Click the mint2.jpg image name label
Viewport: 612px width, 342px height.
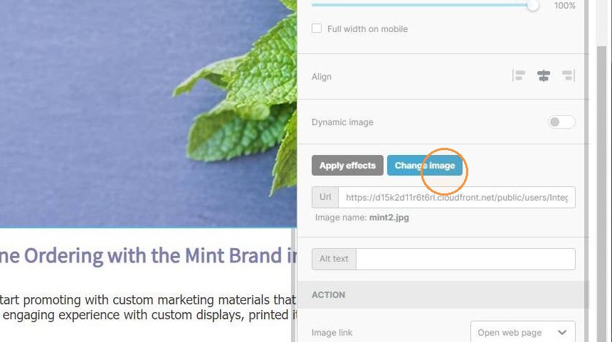point(389,218)
